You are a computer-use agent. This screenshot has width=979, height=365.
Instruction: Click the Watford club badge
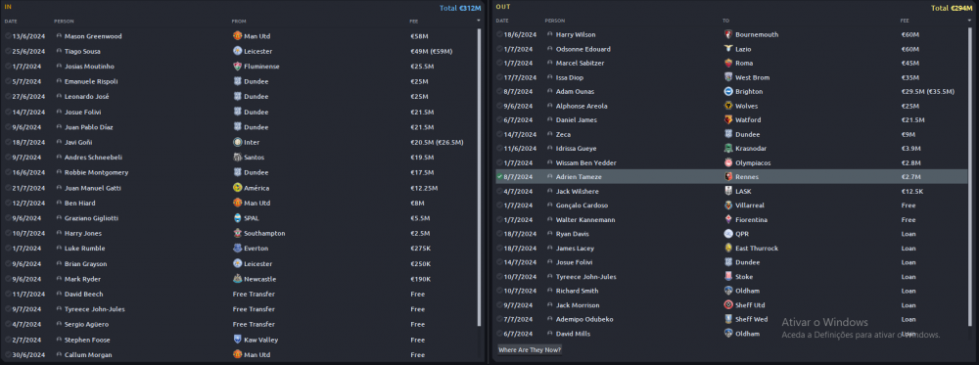[x=728, y=119]
